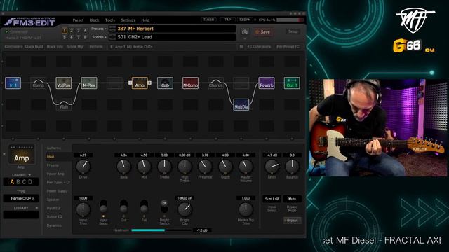Click the FM3-Edit logo
449x252 pixels.
click(29, 22)
